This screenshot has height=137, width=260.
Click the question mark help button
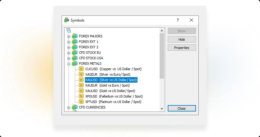[x=178, y=20]
